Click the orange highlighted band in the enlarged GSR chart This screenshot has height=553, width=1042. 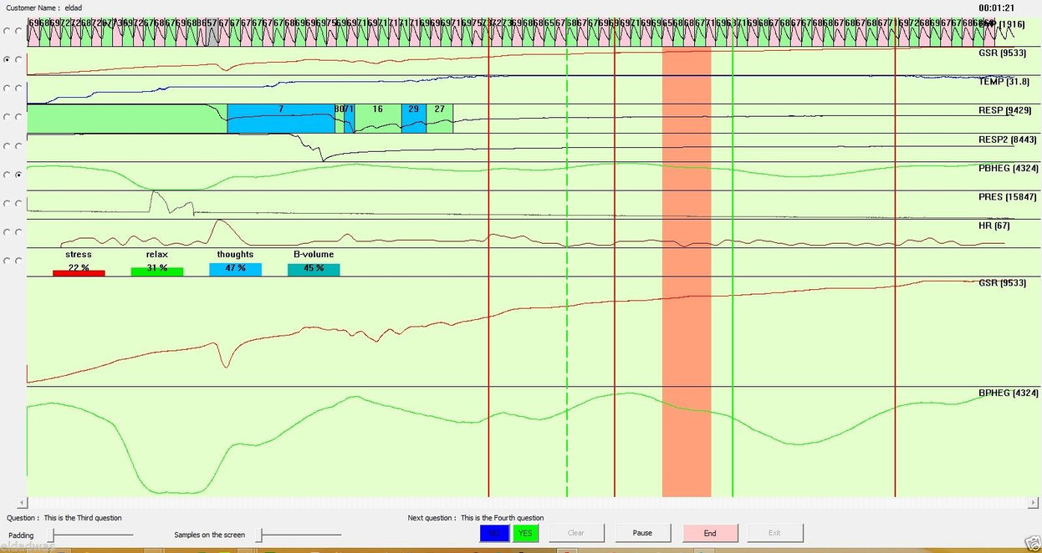687,331
